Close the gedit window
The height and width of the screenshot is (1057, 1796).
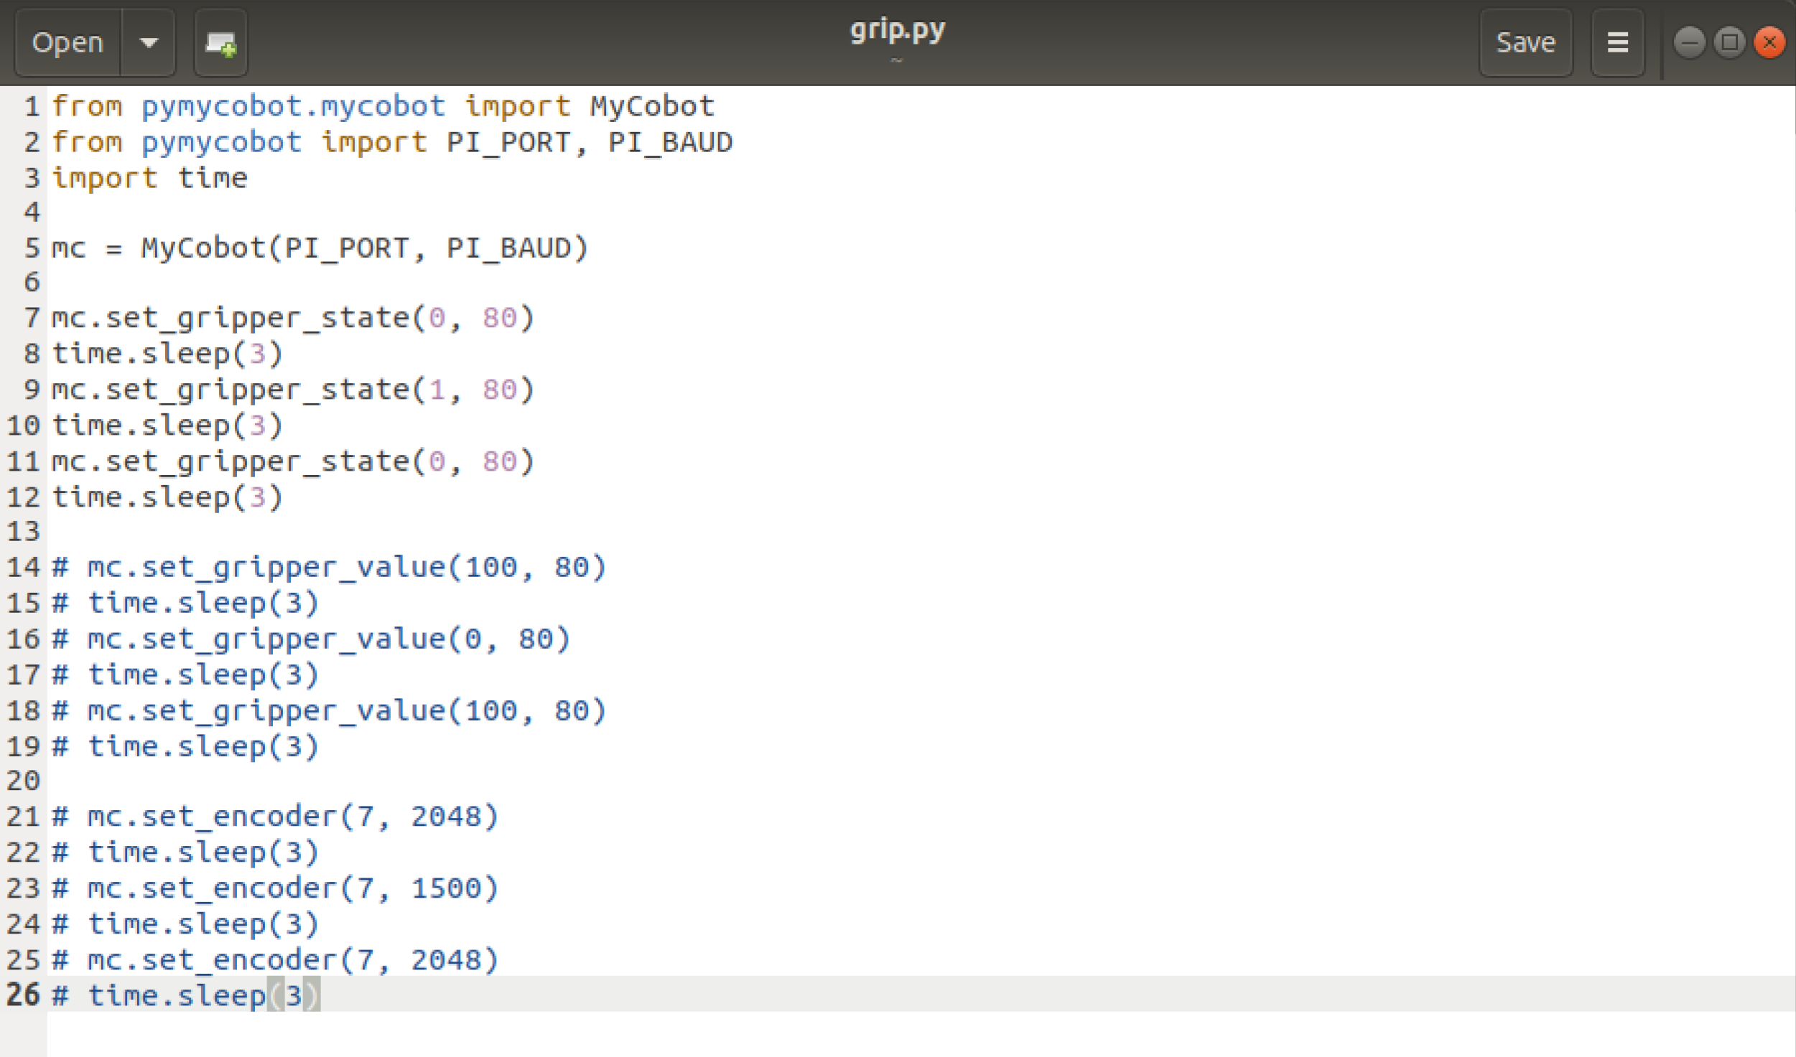click(1769, 43)
